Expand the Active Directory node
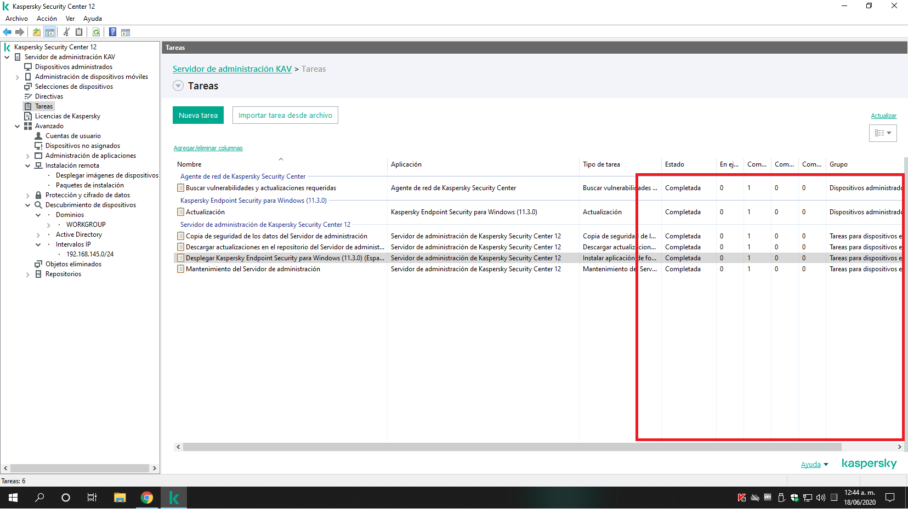The width and height of the screenshot is (908, 514). click(x=38, y=235)
